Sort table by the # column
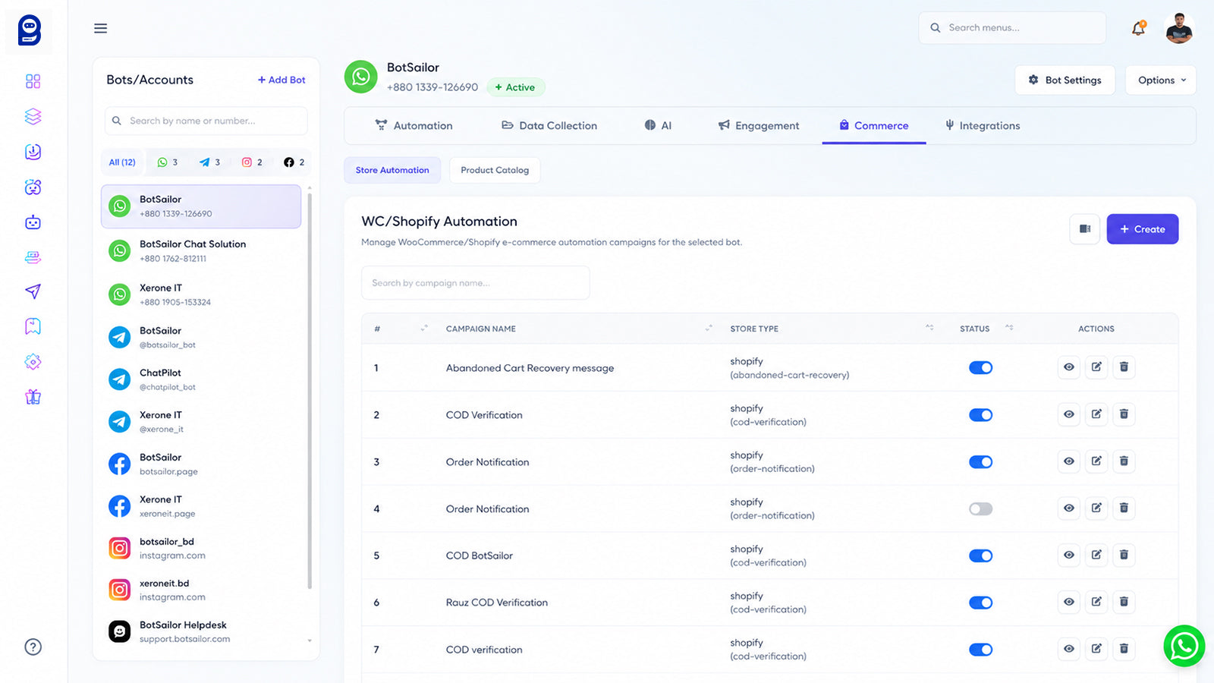This screenshot has width=1214, height=683. [x=424, y=328]
